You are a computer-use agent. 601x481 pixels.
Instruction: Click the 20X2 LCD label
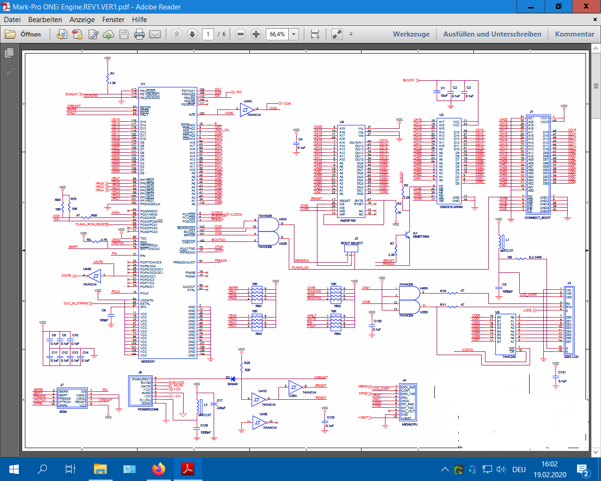571,357
